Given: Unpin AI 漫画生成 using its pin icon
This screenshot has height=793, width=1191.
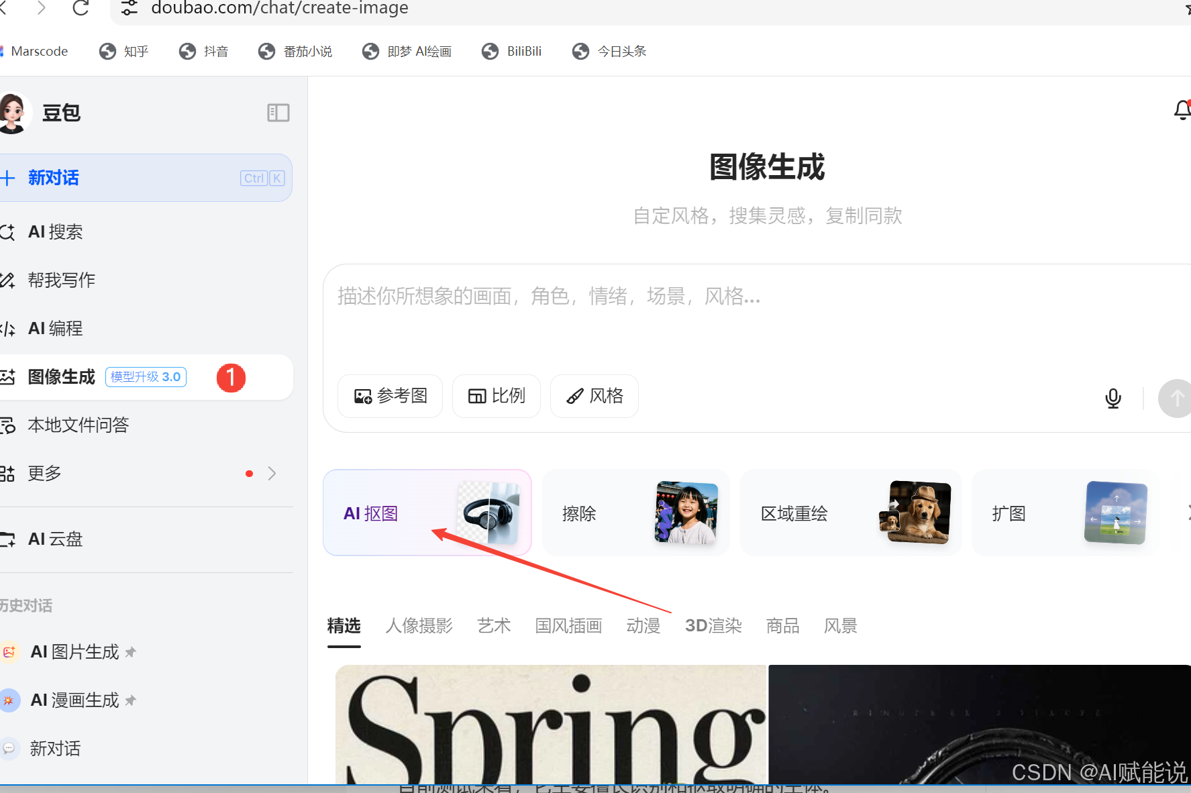Looking at the screenshot, I should (131, 700).
